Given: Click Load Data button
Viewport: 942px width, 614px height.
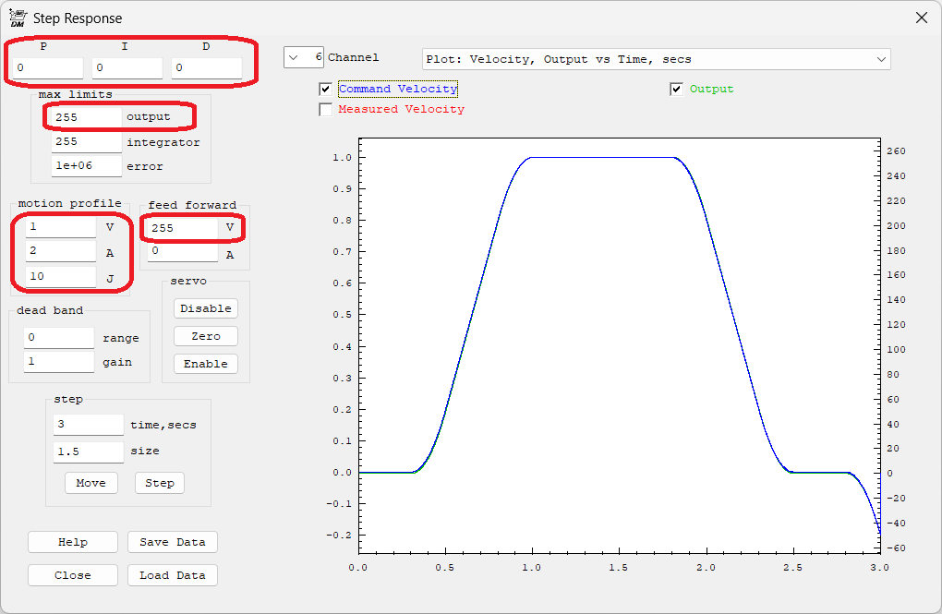Looking at the screenshot, I should (x=172, y=575).
